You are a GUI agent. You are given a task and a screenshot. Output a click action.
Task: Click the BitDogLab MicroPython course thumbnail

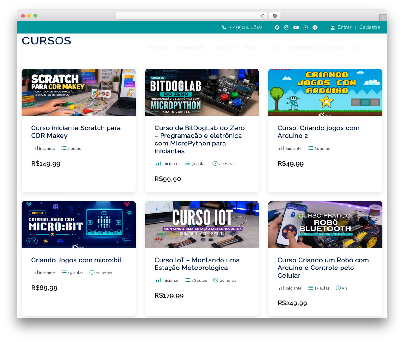pos(202,92)
